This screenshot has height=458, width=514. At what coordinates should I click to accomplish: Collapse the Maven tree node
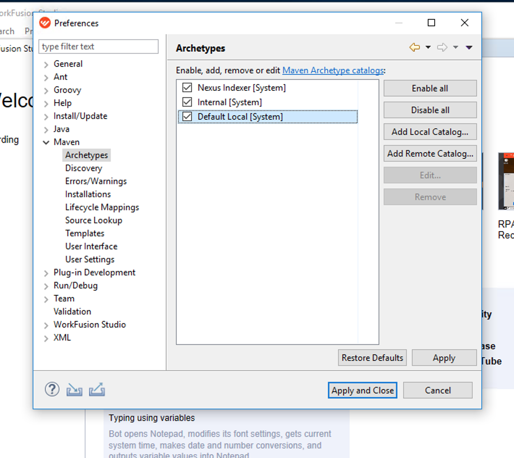46,142
